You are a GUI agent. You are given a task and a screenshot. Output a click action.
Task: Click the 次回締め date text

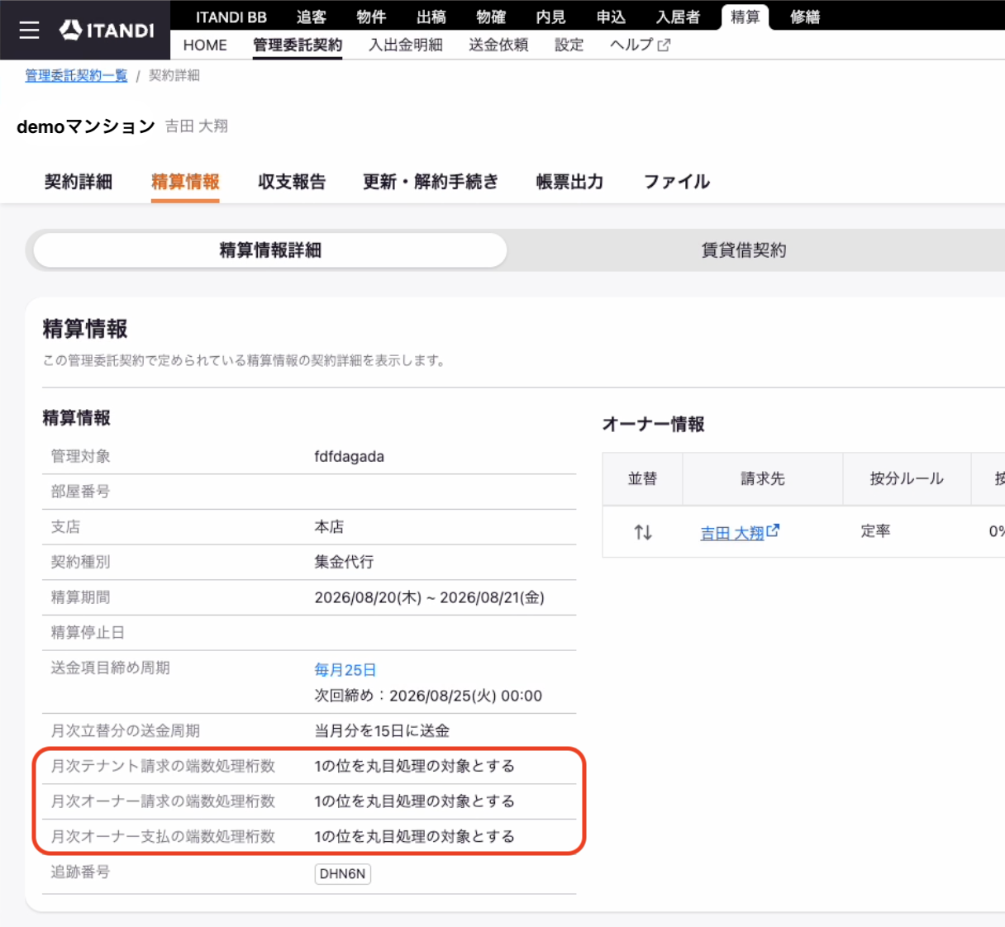click(428, 696)
